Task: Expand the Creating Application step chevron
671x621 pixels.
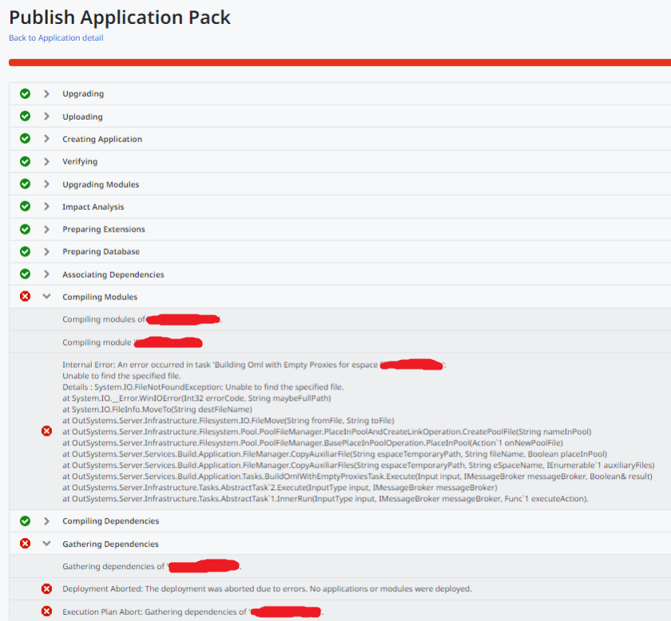Action: click(x=46, y=139)
